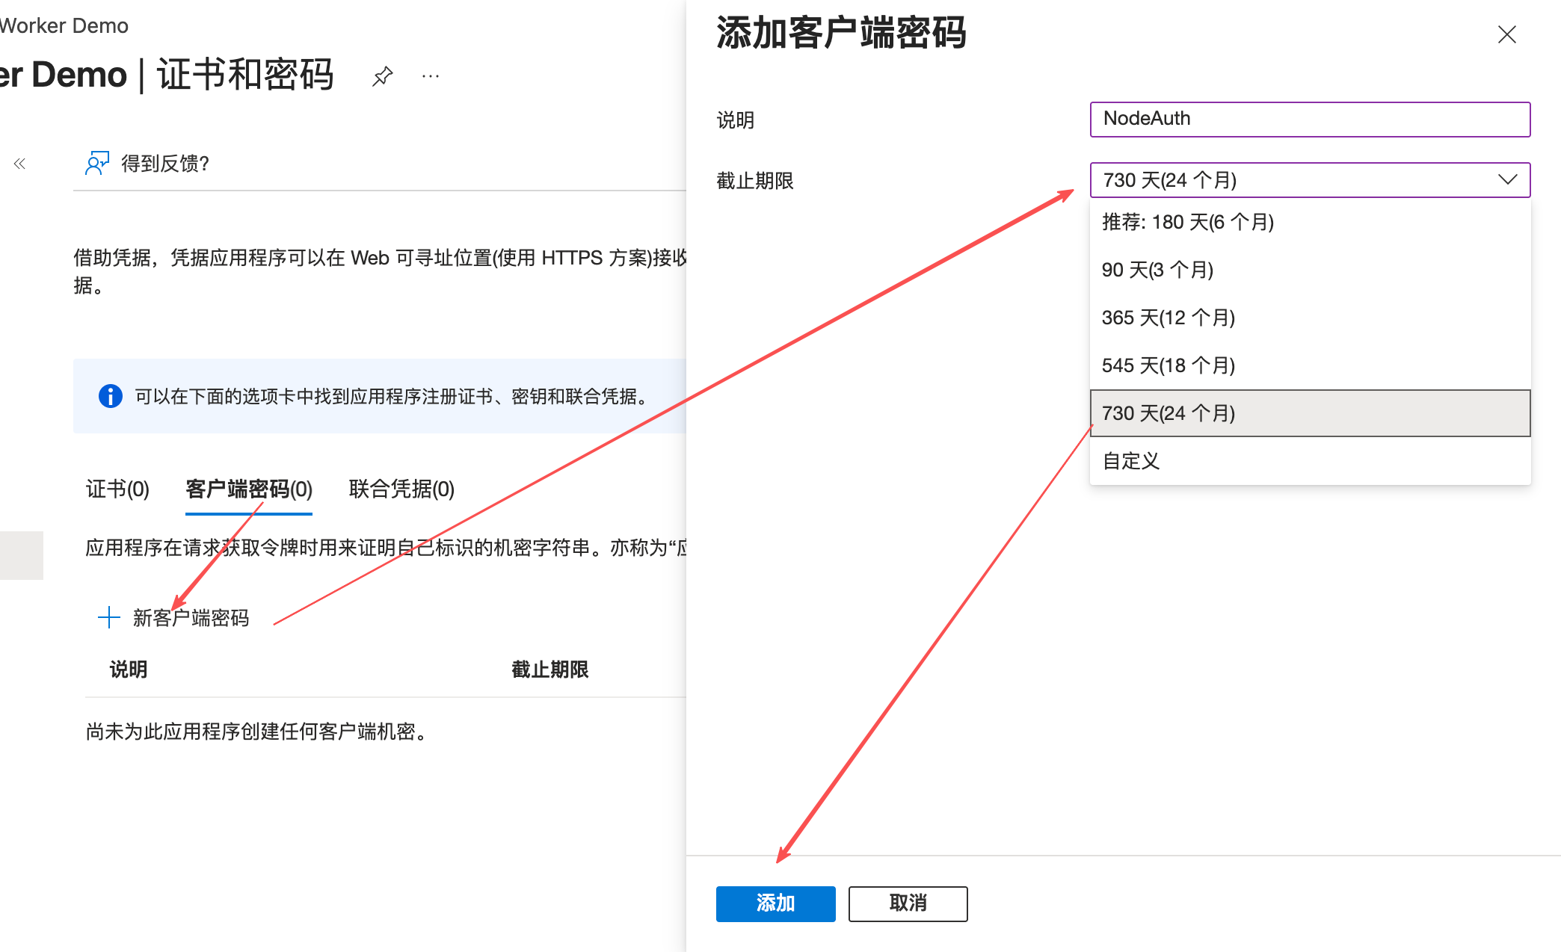Collapse the left navigation with double chevron
The image size is (1561, 952).
[x=19, y=164]
